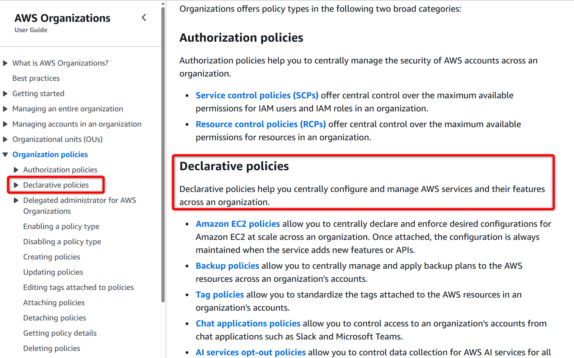Expand Authorization policies subtree arrow
Image resolution: width=574 pixels, height=358 pixels.
pos(16,170)
